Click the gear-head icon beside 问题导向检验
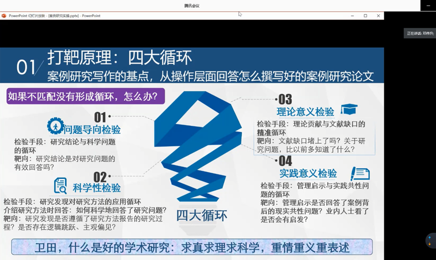The image size is (436, 260). 55,126
